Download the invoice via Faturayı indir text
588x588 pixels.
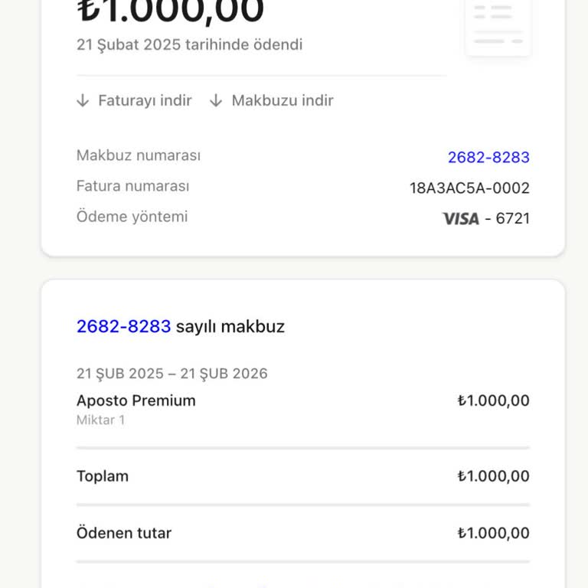(145, 100)
